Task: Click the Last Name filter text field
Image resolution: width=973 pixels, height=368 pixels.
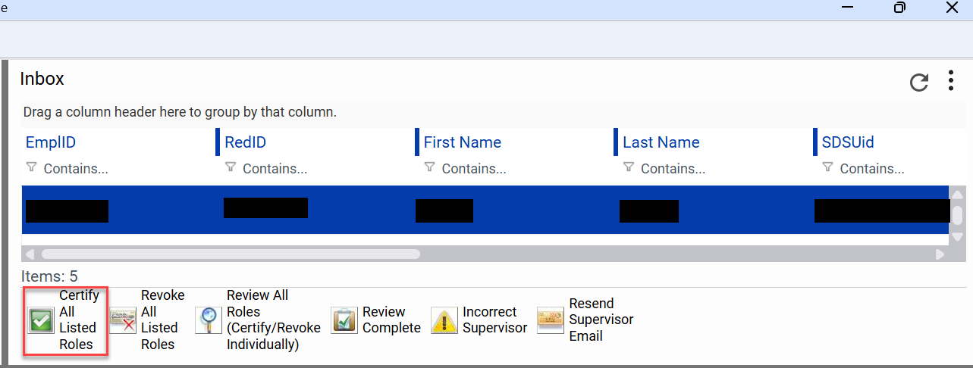Action: tap(683, 169)
